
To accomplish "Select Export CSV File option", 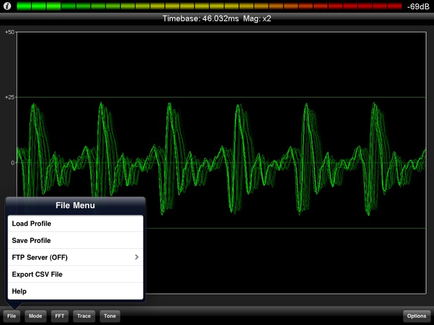I will click(x=75, y=274).
